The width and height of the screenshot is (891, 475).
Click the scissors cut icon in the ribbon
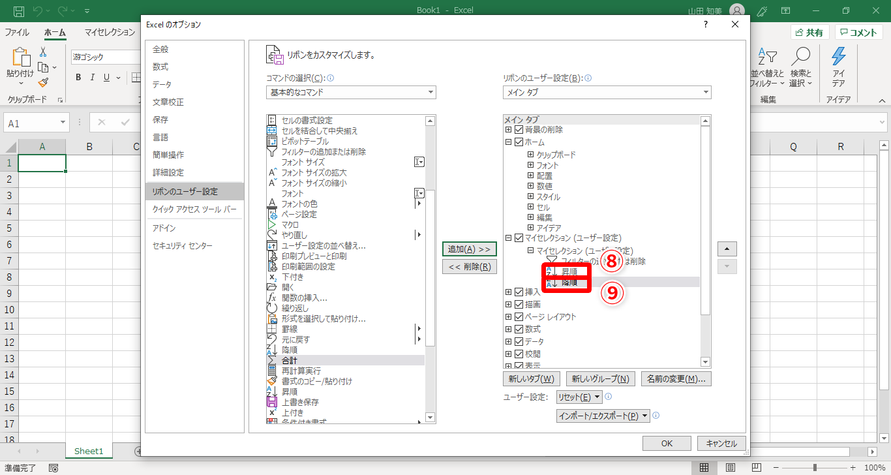(43, 52)
